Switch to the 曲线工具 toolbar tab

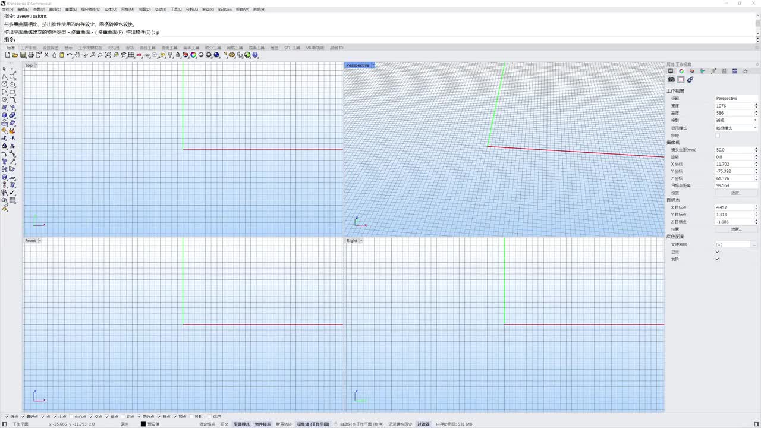click(x=147, y=48)
